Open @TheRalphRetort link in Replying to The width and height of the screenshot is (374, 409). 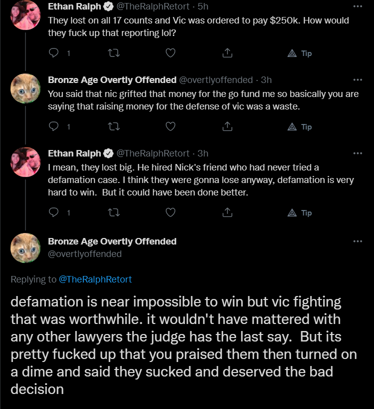[95, 279]
